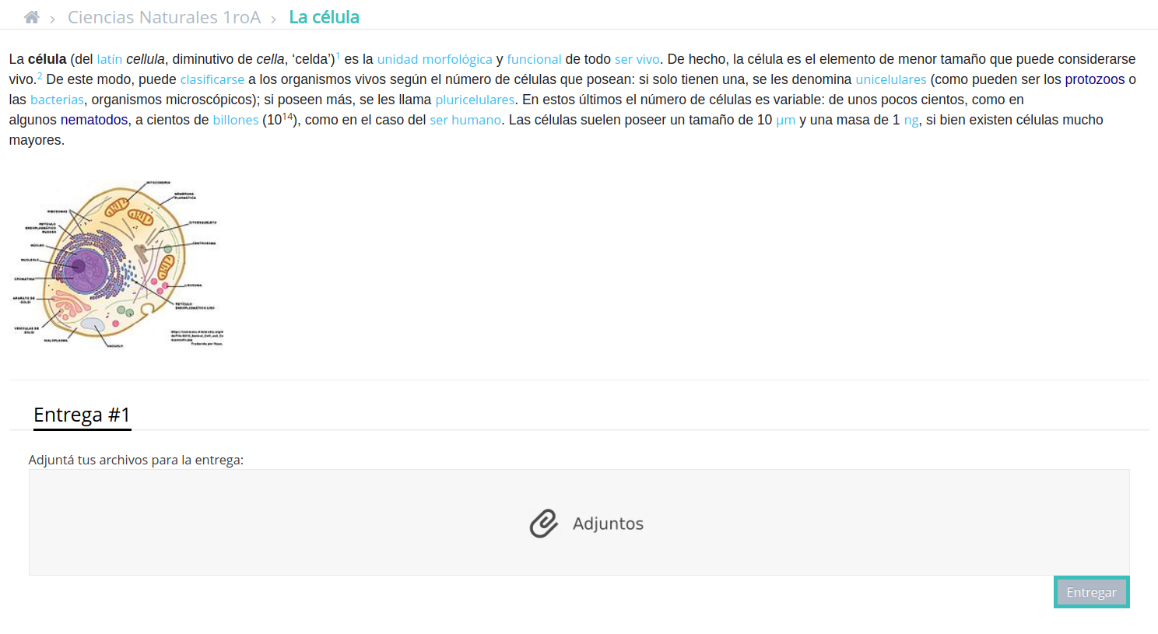
Task: Open the 'latín' link
Action: coord(110,59)
